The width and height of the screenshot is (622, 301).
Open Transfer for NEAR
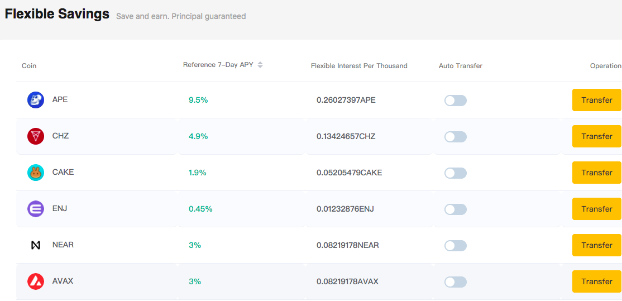597,245
